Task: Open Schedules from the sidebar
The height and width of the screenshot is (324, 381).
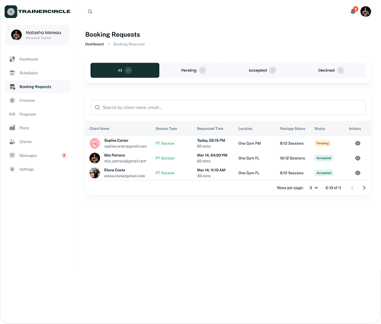Action: pos(38,73)
